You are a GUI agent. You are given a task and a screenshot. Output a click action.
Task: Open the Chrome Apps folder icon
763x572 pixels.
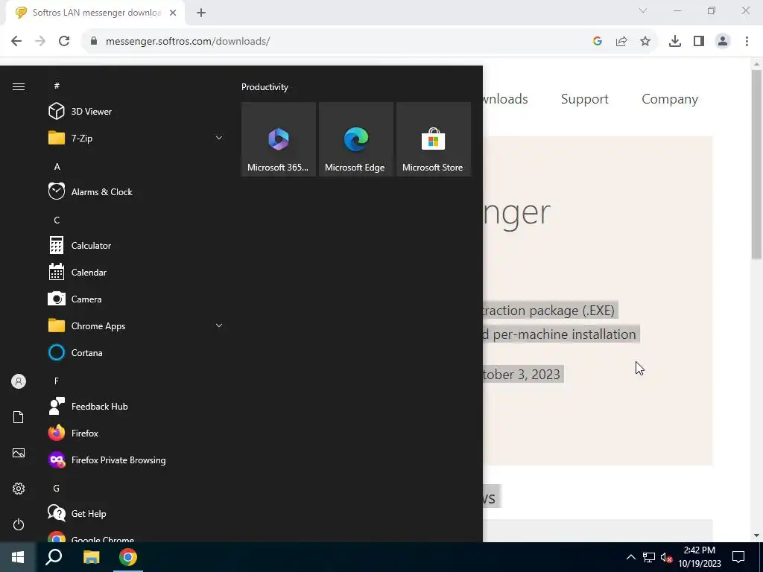pos(57,326)
